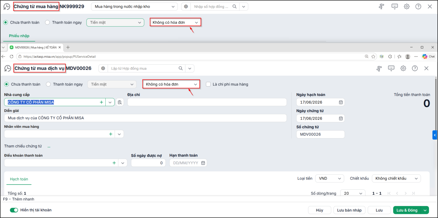Open history icon beside Chứng từ mua hàng
Image resolution: width=438 pixels, height=218 pixels.
tap(7, 7)
